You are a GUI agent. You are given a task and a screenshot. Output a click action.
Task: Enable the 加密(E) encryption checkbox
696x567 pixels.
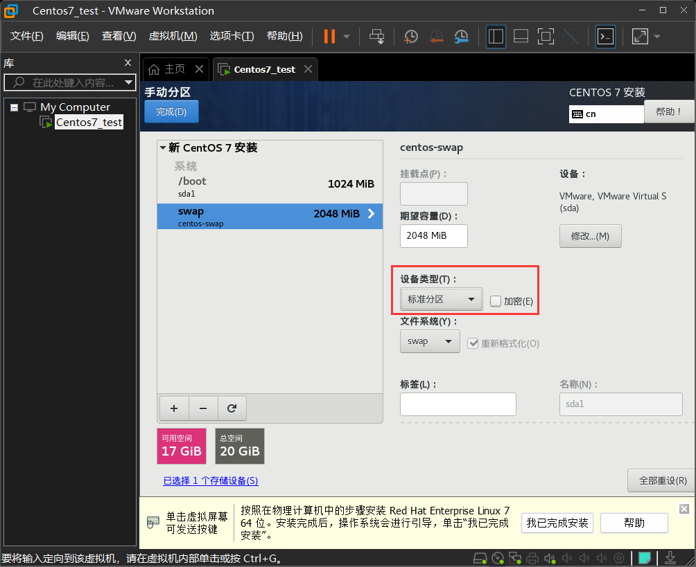(x=496, y=301)
